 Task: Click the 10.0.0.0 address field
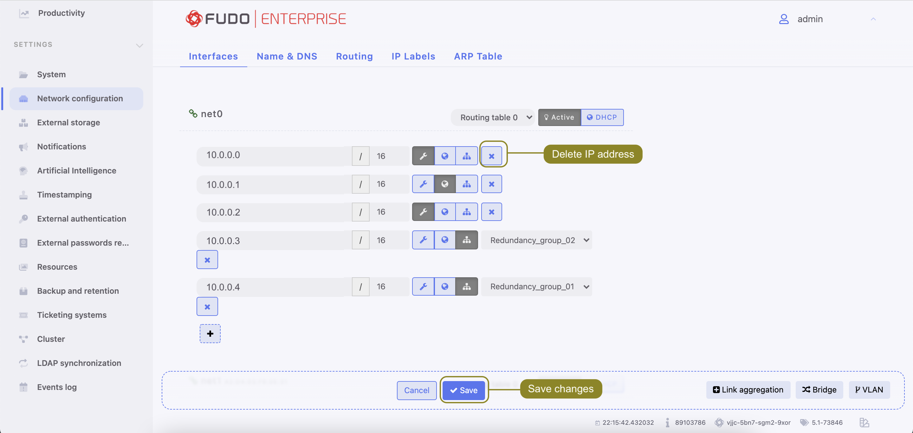(274, 156)
